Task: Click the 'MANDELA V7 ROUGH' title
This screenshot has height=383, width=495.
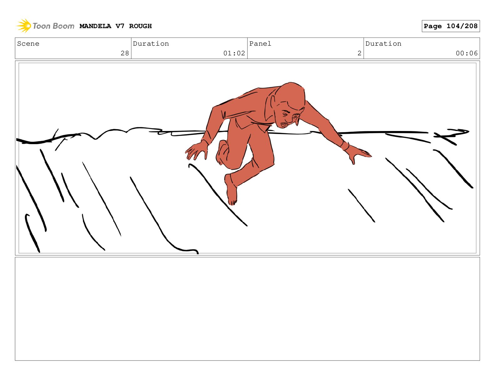Action: 115,26
